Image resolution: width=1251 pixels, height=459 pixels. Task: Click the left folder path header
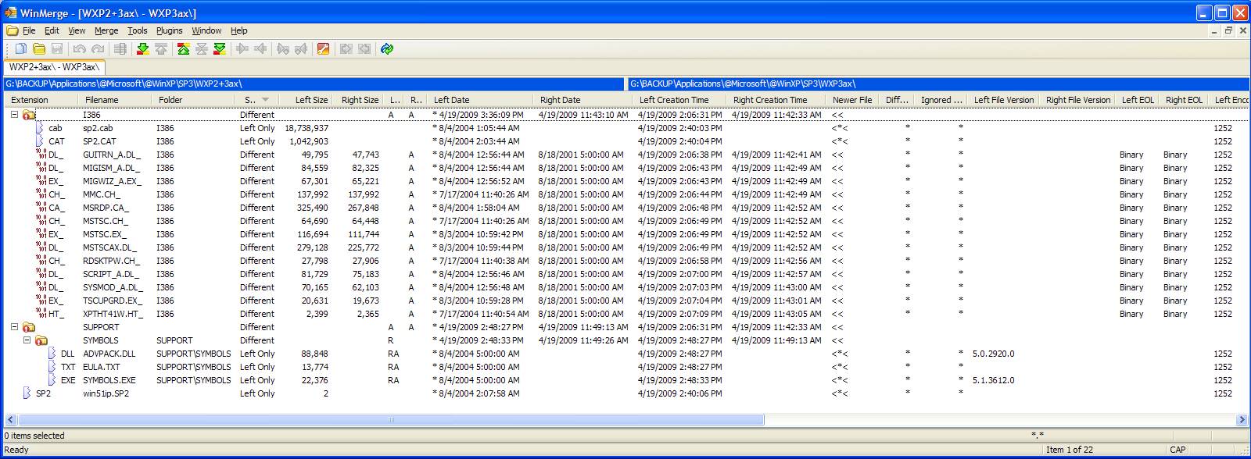[315, 84]
